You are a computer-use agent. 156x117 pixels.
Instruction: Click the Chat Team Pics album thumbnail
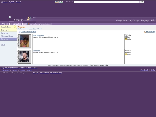(x=25, y=41)
